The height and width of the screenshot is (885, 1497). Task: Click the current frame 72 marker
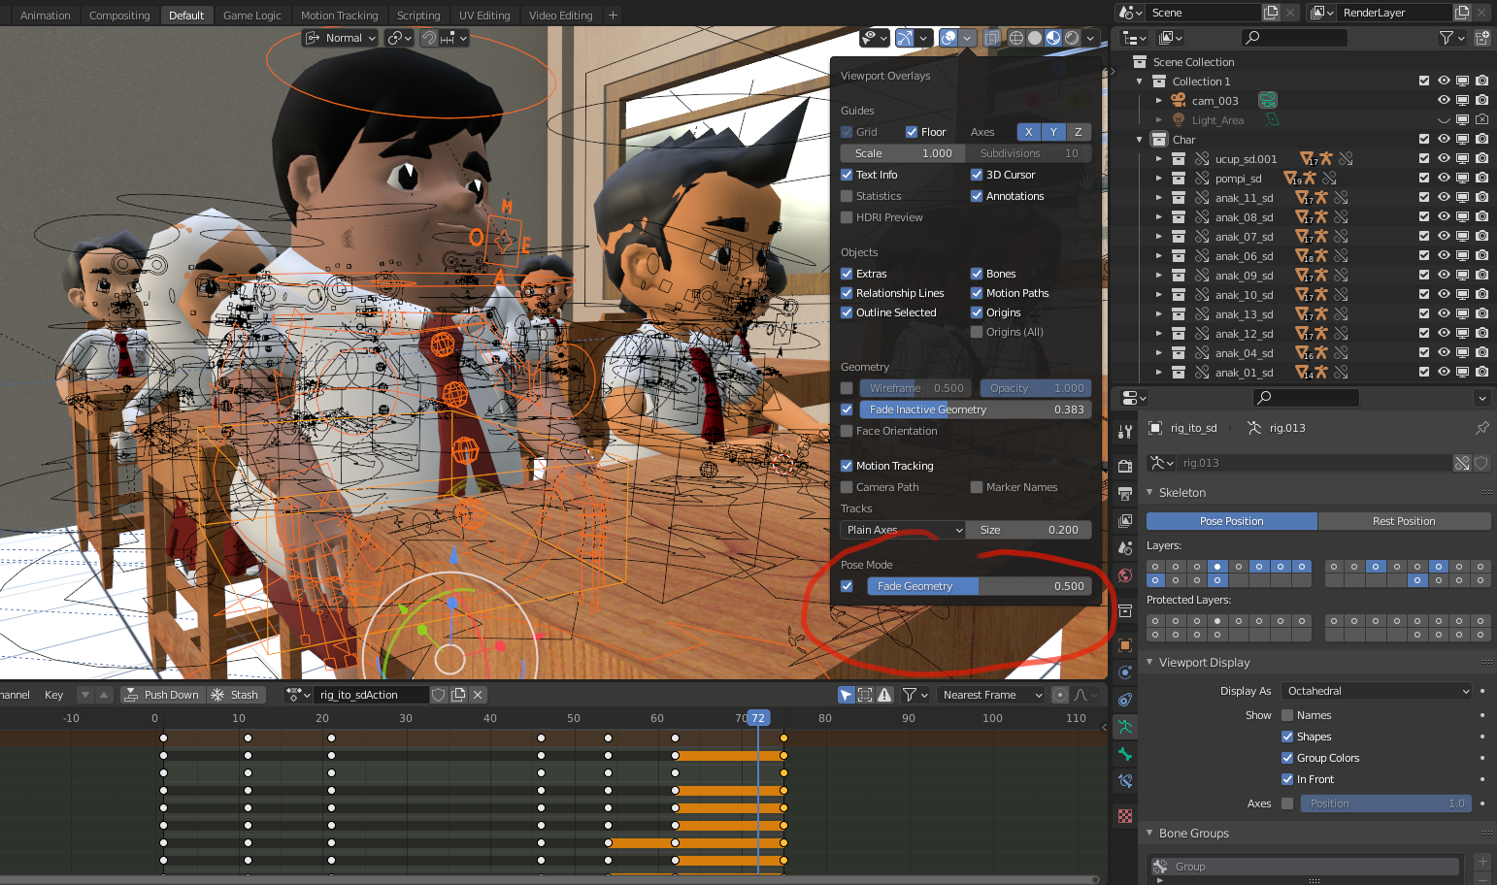(x=757, y=718)
